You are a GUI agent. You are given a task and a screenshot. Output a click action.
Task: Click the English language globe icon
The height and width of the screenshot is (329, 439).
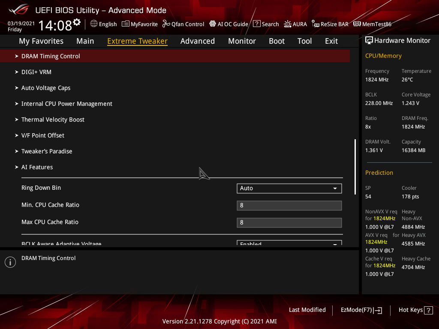coord(94,24)
